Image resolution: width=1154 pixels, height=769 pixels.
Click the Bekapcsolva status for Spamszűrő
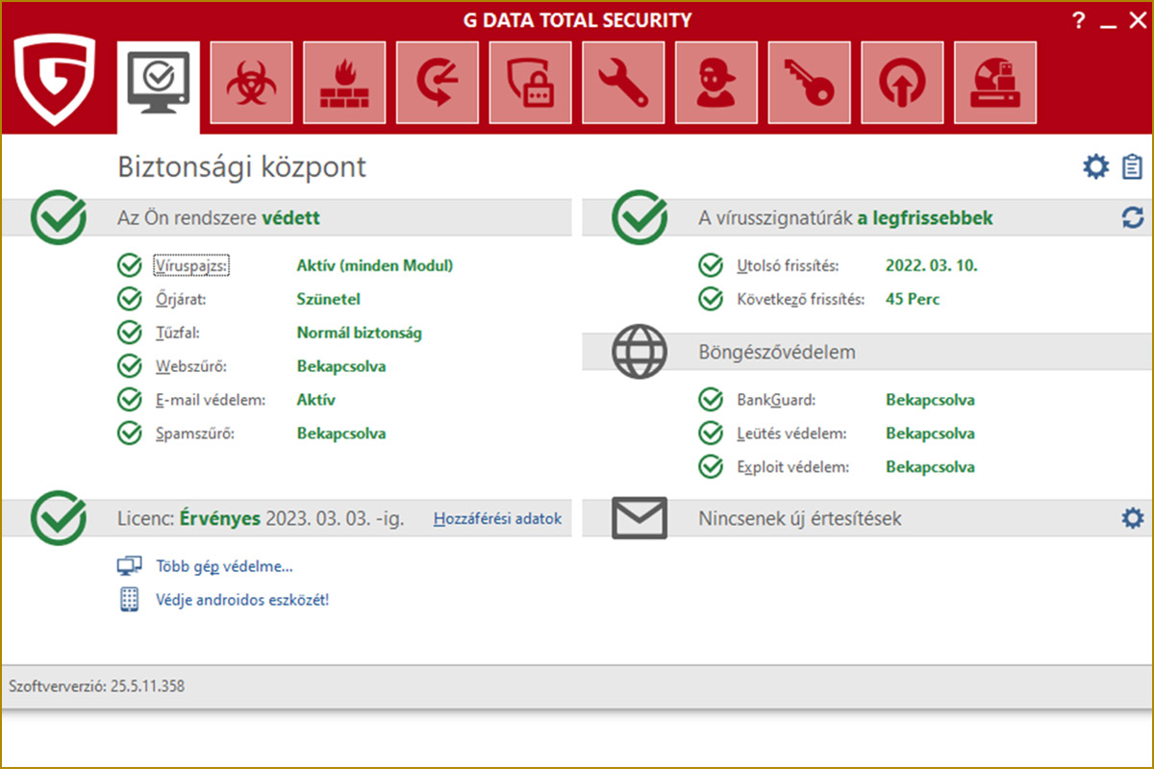pyautogui.click(x=341, y=434)
